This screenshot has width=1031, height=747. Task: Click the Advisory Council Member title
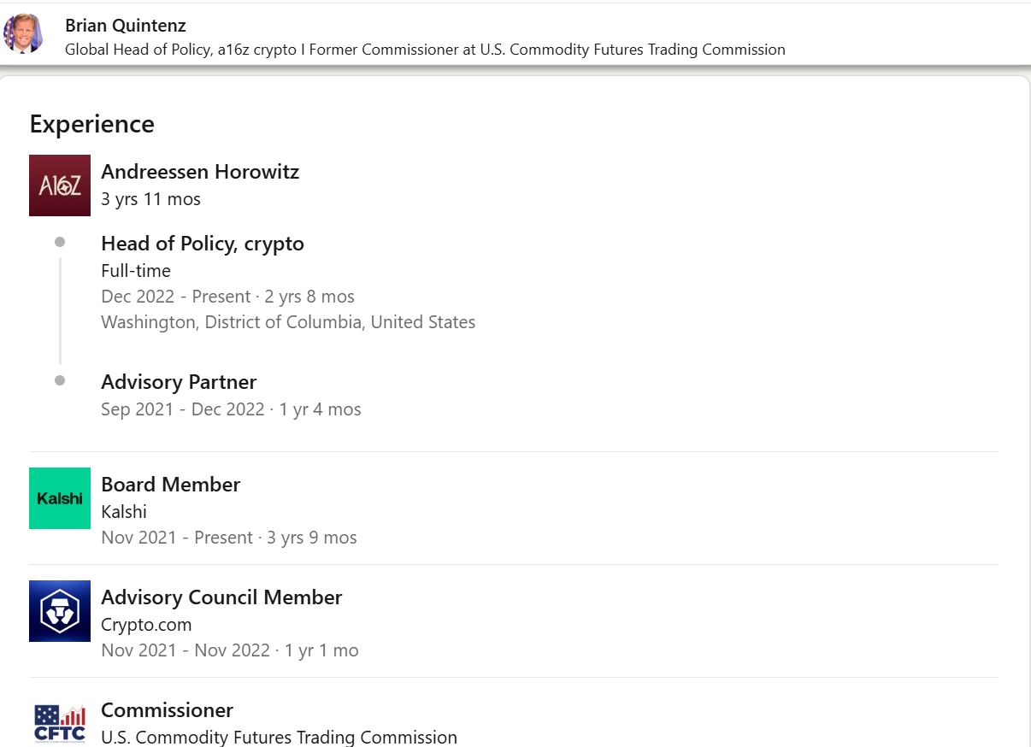(x=221, y=597)
